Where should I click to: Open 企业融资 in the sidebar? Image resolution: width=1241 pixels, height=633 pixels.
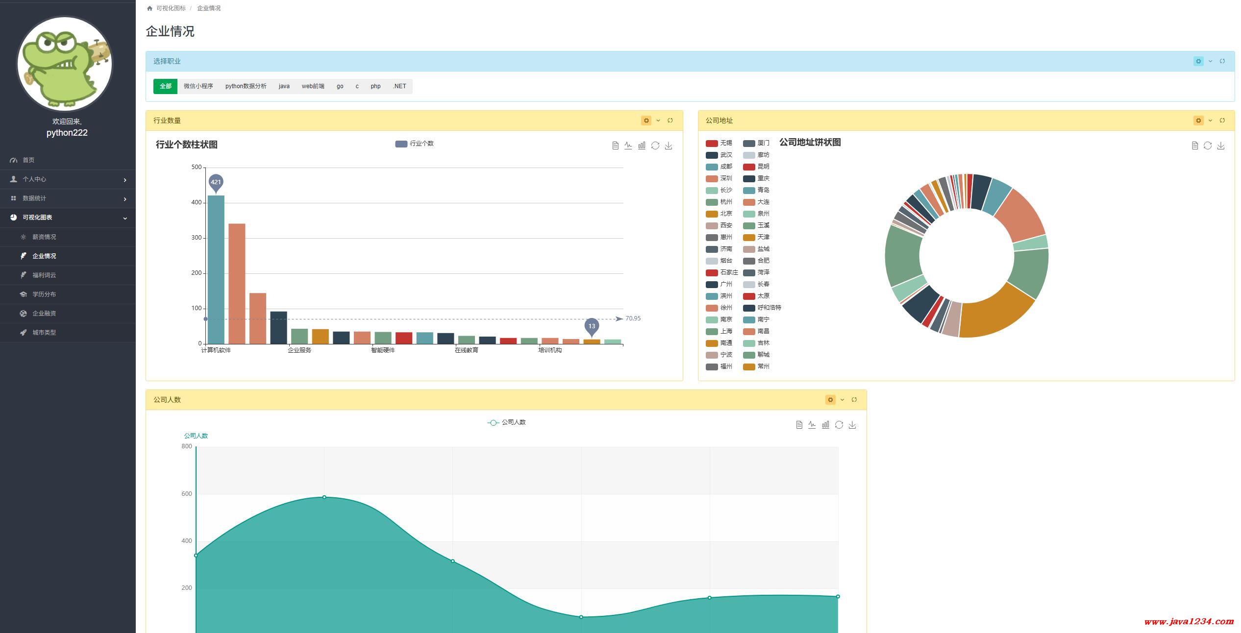tap(44, 314)
